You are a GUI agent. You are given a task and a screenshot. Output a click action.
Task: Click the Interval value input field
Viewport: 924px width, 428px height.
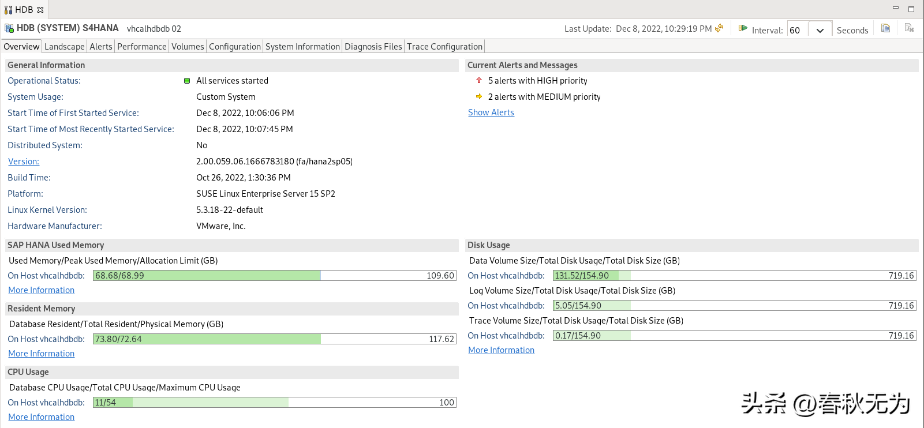pos(797,31)
